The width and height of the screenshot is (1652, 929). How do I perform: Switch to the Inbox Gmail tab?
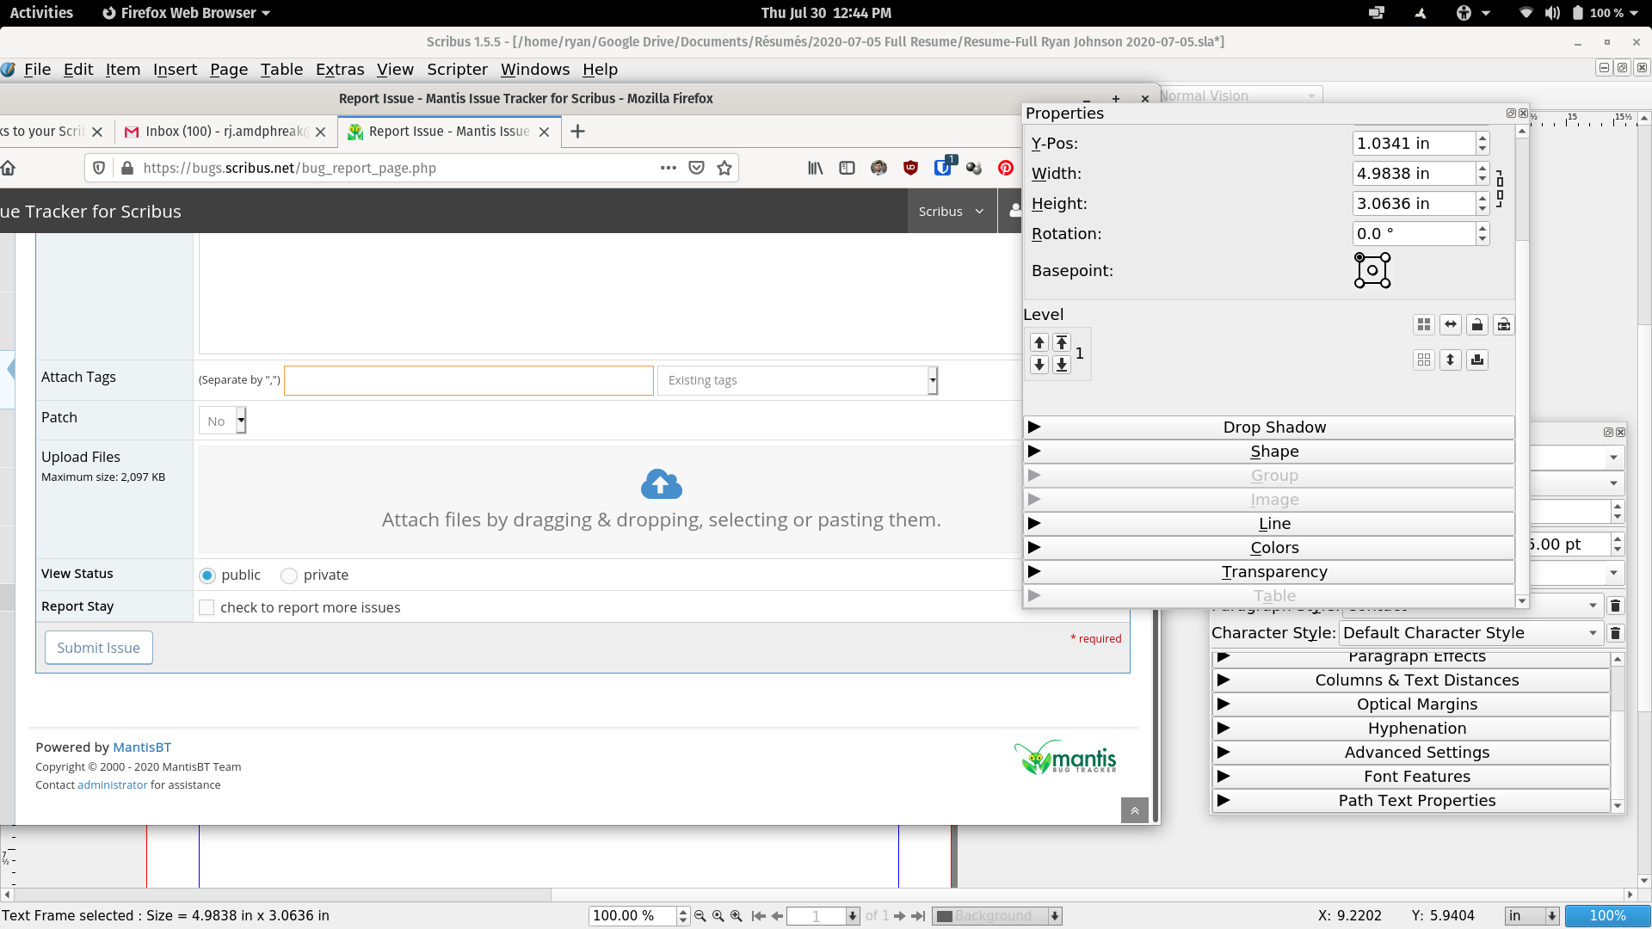224,132
